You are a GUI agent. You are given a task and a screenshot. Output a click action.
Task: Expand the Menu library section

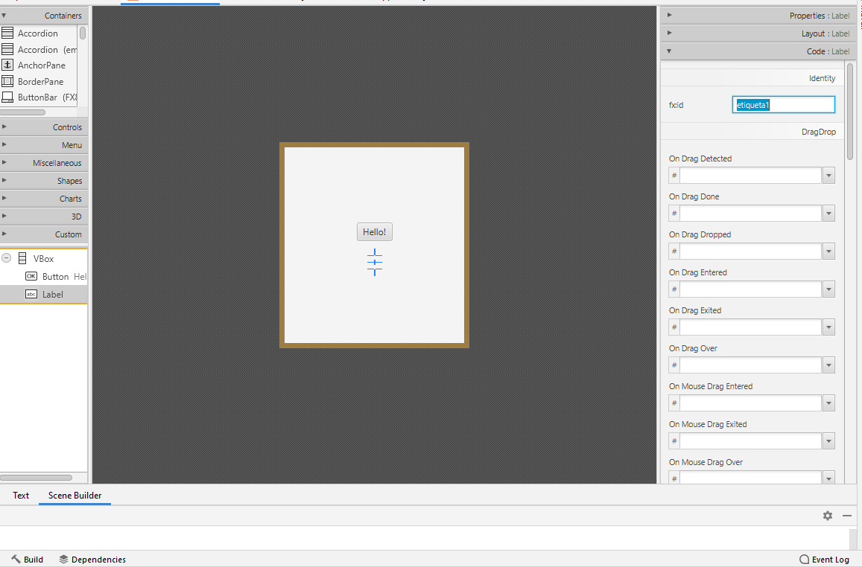click(44, 145)
